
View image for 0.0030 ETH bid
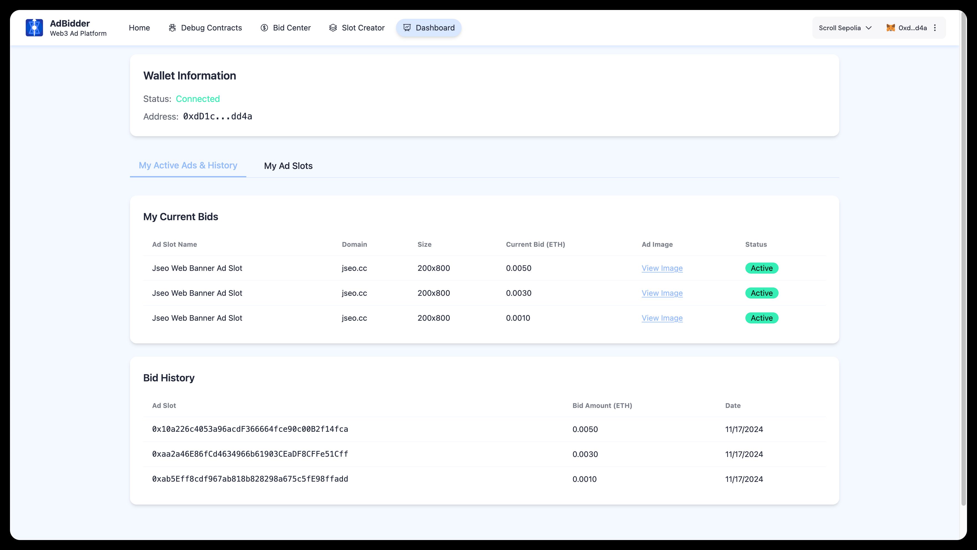[662, 293]
